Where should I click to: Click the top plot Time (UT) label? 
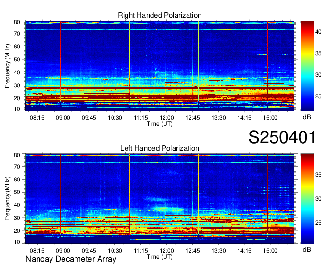(160, 124)
